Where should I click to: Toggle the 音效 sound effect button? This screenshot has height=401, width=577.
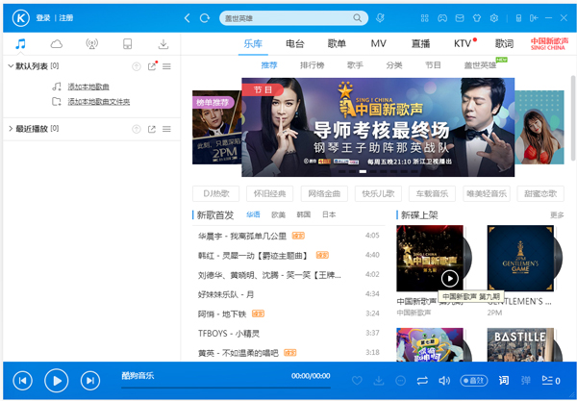click(x=474, y=381)
